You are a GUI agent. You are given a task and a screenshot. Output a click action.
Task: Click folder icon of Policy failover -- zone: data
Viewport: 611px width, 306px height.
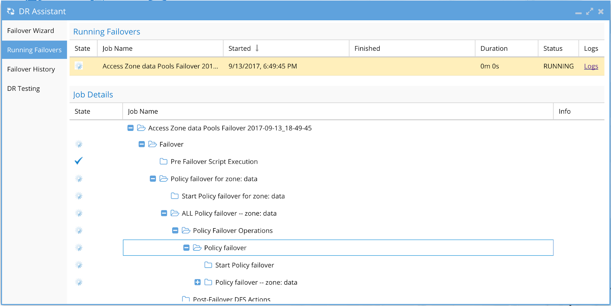coord(208,282)
